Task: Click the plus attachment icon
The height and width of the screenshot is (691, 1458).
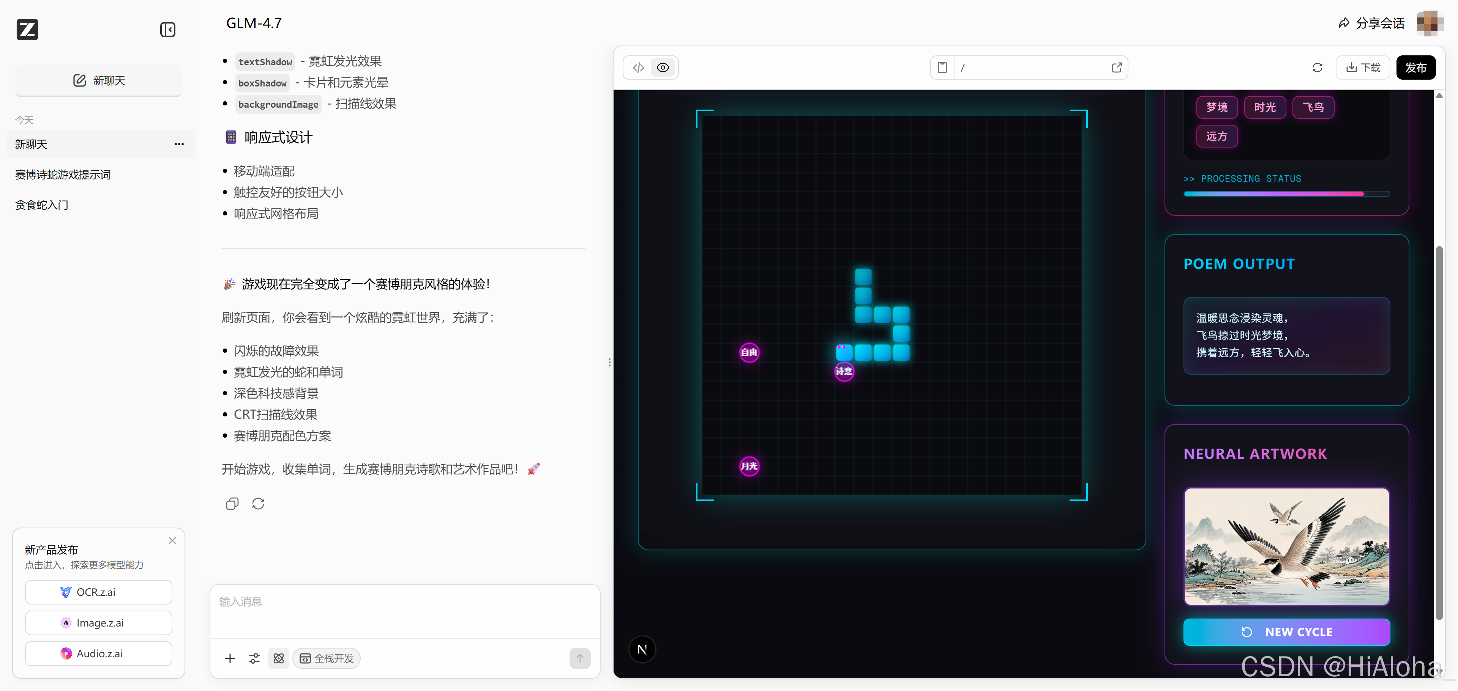Action: pos(230,658)
